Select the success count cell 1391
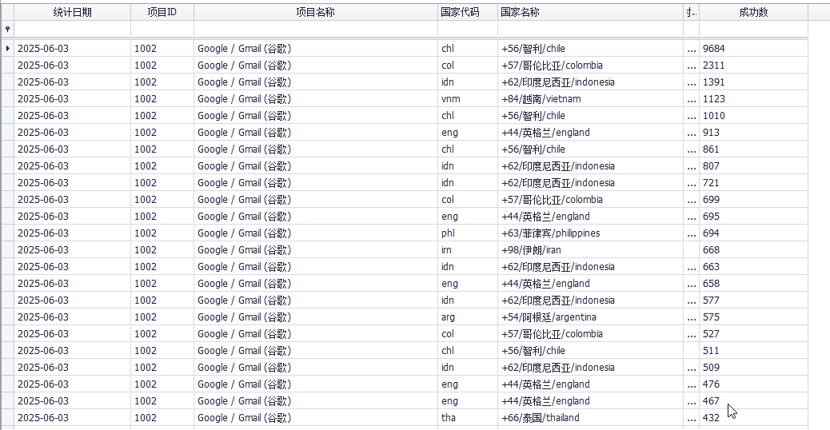This screenshot has width=830, height=430. pos(753,82)
